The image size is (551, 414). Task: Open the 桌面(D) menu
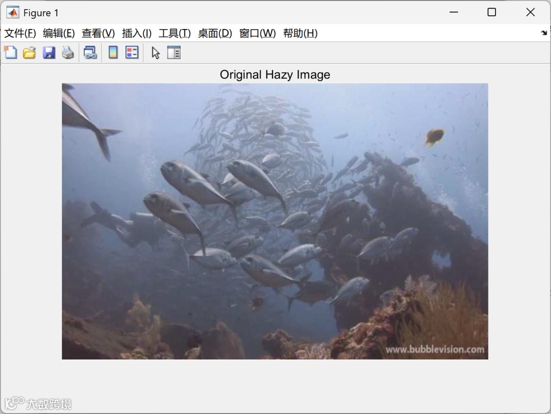click(x=215, y=33)
